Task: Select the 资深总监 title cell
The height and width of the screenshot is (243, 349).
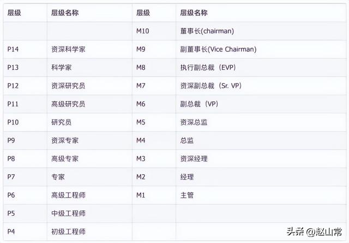Action: click(x=261, y=122)
